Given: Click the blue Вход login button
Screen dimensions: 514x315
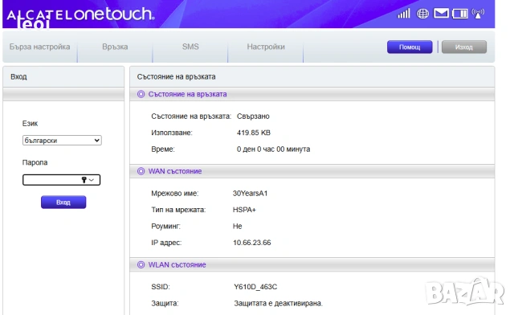Looking at the screenshot, I should (63, 202).
